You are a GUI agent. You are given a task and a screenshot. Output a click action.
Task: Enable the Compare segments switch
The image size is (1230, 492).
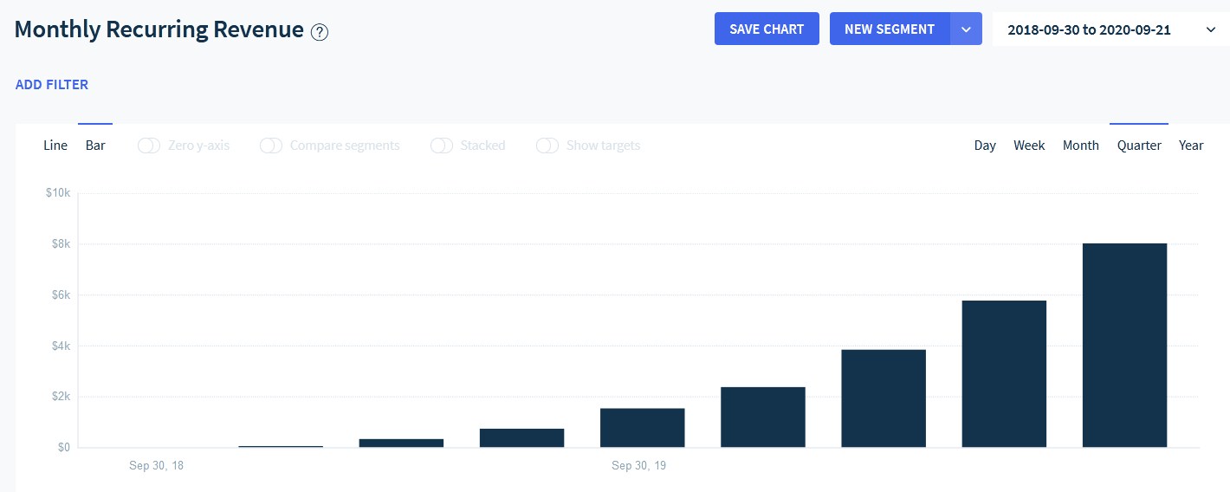271,146
